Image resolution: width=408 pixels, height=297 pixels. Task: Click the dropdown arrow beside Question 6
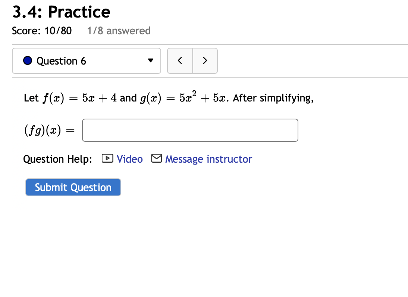pyautogui.click(x=150, y=61)
